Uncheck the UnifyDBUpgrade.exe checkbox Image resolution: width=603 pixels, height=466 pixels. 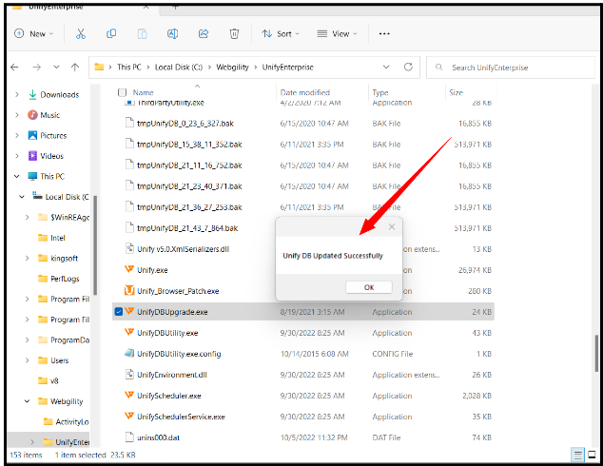point(118,312)
